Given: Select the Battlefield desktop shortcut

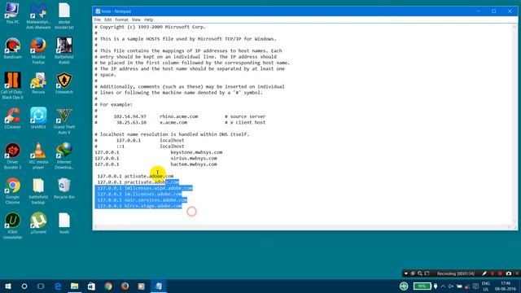Looking at the screenshot, I should point(64,50).
